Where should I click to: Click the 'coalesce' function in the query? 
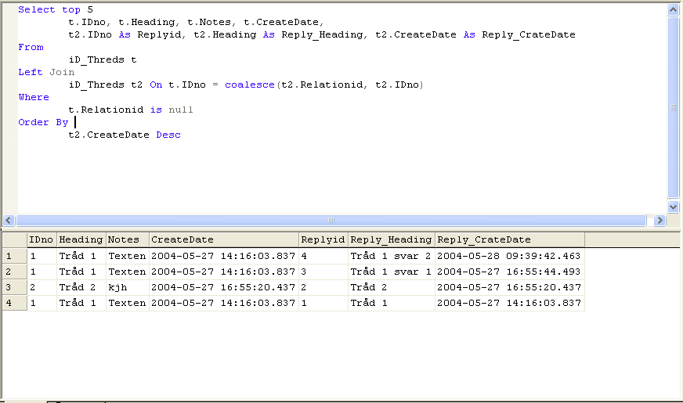point(250,85)
